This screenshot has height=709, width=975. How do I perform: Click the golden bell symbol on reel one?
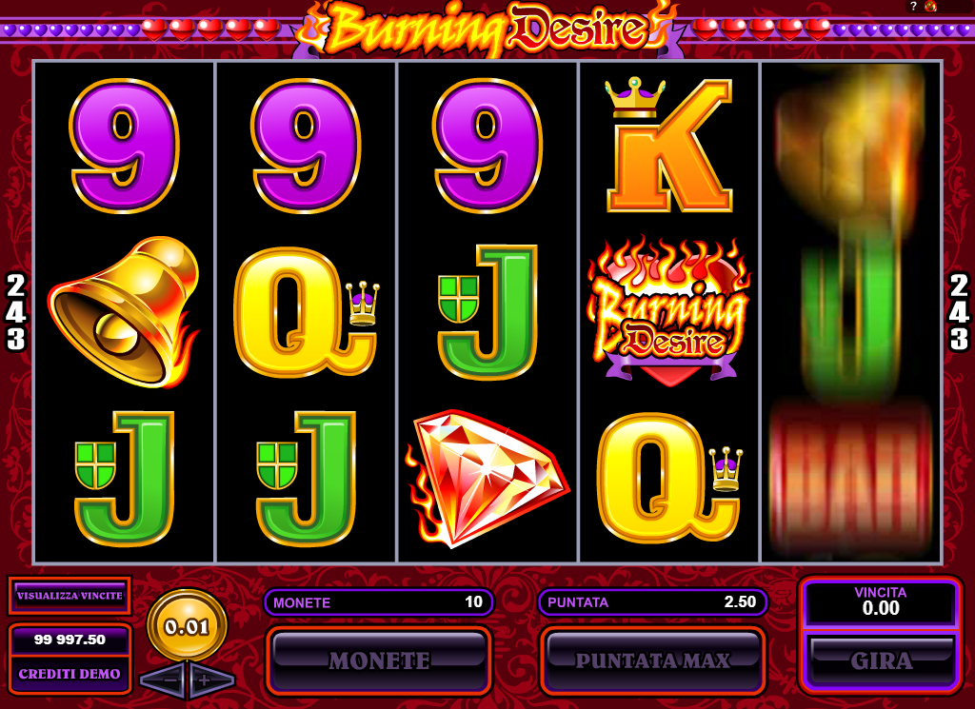pos(125,312)
